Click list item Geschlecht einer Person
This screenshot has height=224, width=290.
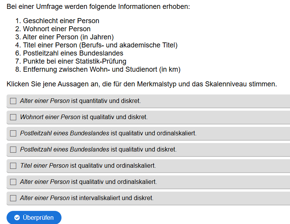(x=61, y=21)
